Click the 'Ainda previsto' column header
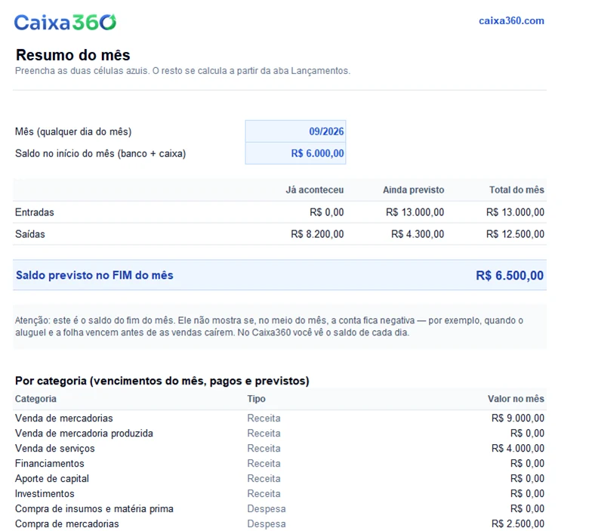This screenshot has width=595, height=531. pos(413,190)
